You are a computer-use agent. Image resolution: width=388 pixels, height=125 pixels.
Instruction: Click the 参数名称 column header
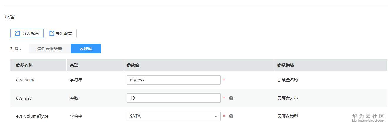pyautogui.click(x=24, y=65)
